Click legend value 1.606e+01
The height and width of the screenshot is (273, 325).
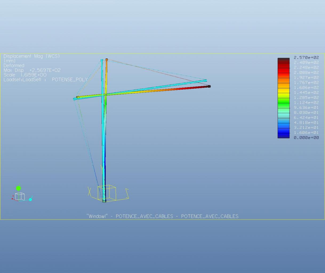coord(306,133)
